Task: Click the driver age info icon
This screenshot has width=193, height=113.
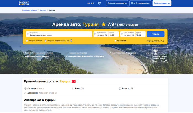Action: tap(71, 41)
